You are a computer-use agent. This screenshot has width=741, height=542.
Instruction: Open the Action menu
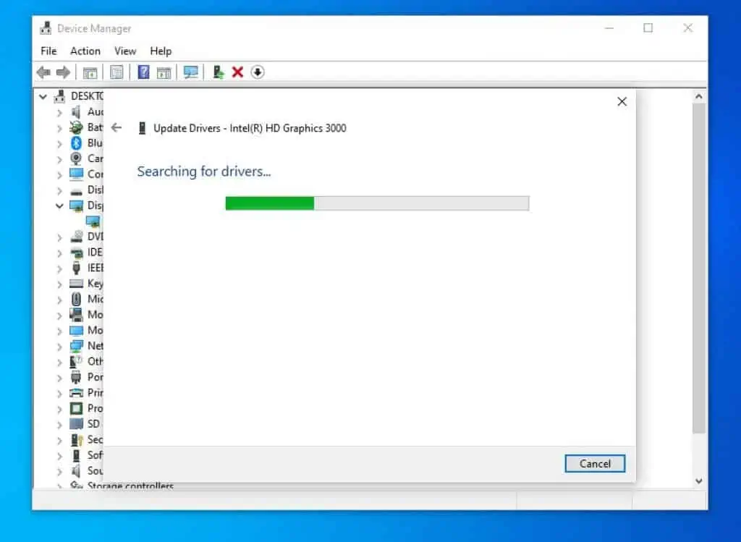(x=85, y=51)
